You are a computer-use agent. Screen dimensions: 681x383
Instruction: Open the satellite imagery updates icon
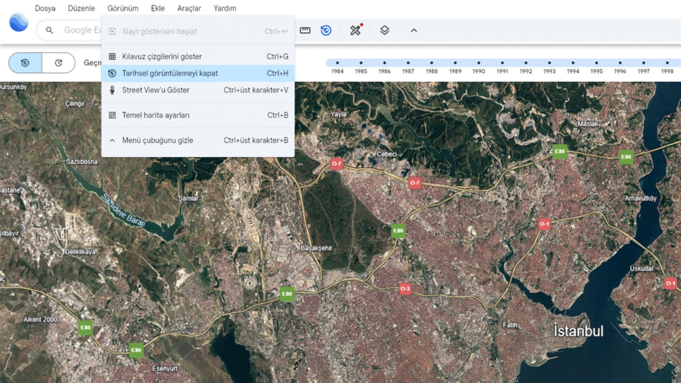point(356,30)
